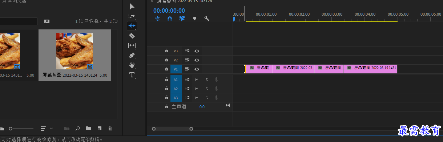Toggle timeline snapping magnet

point(169,19)
